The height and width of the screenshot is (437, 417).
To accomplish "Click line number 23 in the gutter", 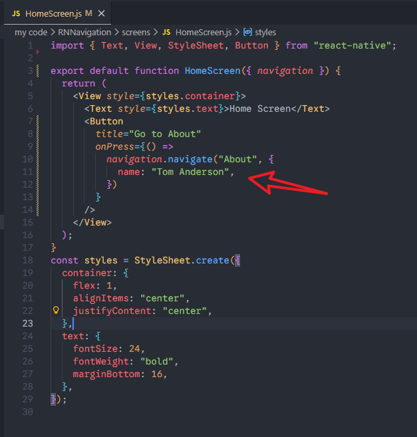I will point(27,323).
